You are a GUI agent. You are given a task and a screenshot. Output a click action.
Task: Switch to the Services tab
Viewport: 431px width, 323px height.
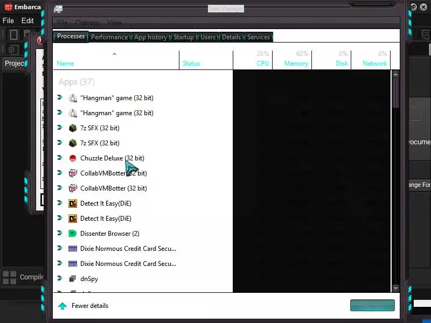pos(259,37)
